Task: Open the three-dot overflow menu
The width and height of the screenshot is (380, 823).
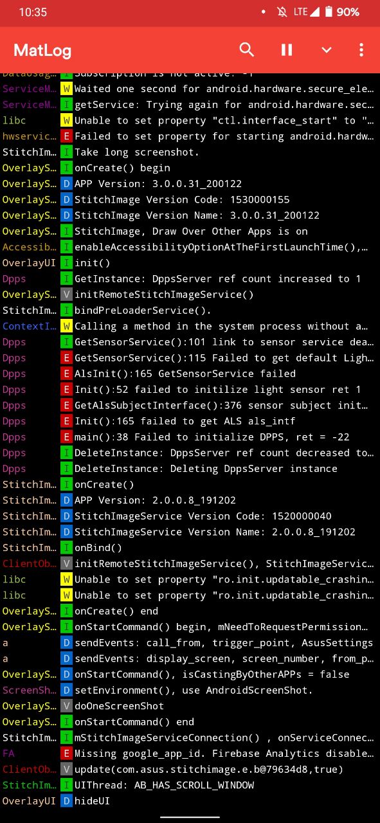Action: [361, 50]
